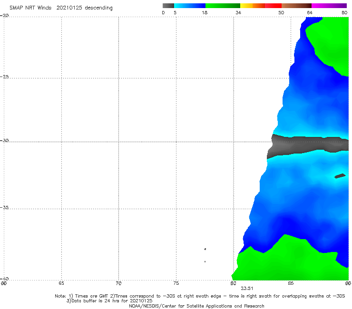Click the latitude axis label "-25"
The width and height of the screenshot is (352, 309).
pyautogui.click(x=4, y=77)
